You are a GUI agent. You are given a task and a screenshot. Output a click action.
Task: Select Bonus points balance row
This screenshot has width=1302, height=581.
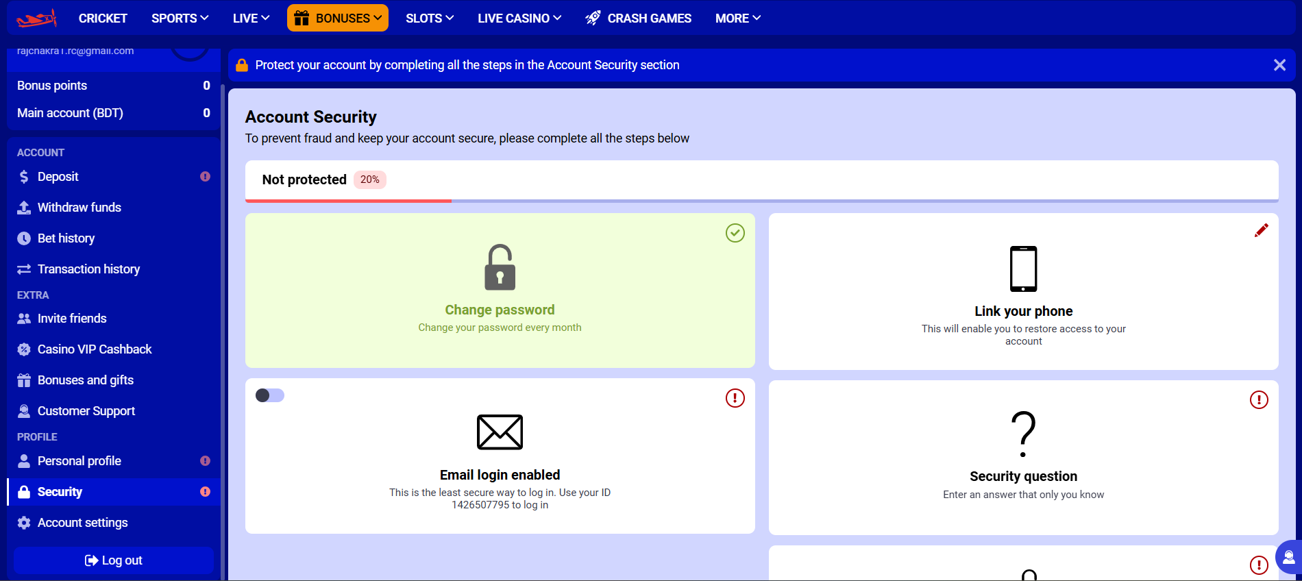(114, 86)
